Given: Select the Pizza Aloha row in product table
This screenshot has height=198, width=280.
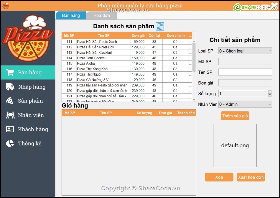Looking at the screenshot, I should [103, 63].
